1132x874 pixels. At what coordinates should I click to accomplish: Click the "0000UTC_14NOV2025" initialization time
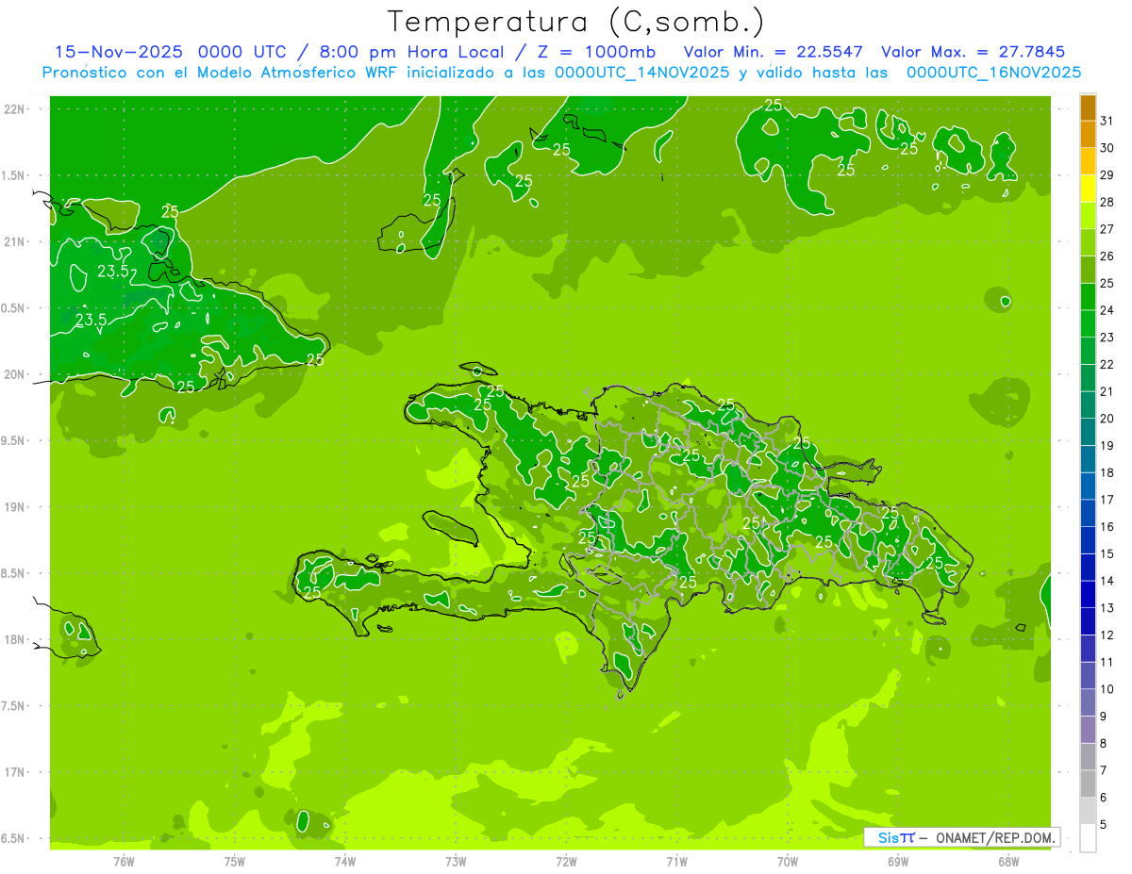click(641, 73)
